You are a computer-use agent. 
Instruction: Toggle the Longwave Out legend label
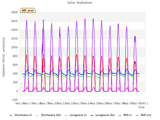[x=105, y=115]
